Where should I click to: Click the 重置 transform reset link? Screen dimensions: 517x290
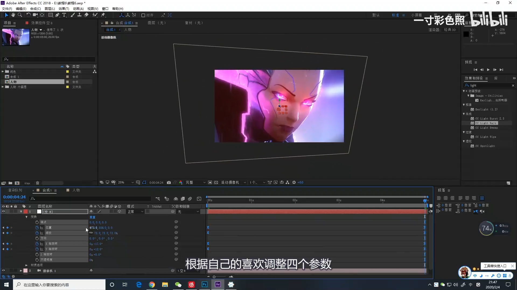92,217
